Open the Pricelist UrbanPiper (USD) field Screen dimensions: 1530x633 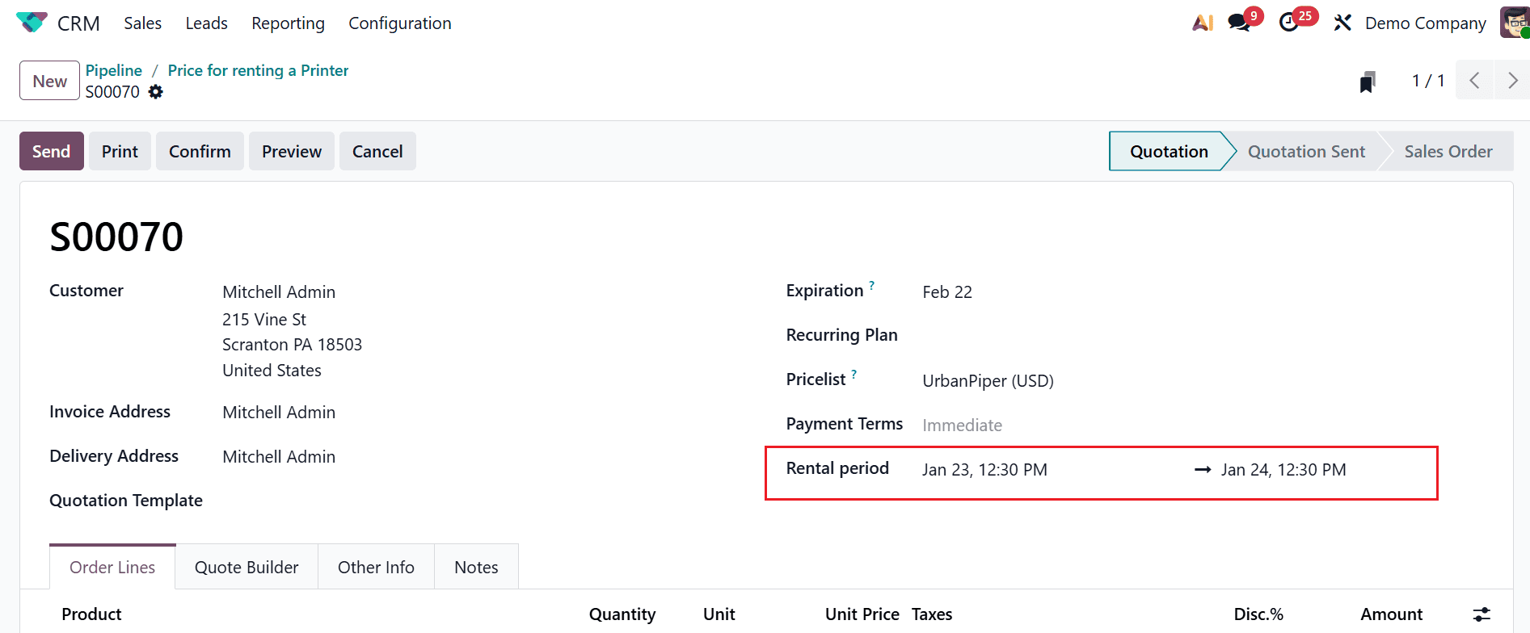click(988, 380)
